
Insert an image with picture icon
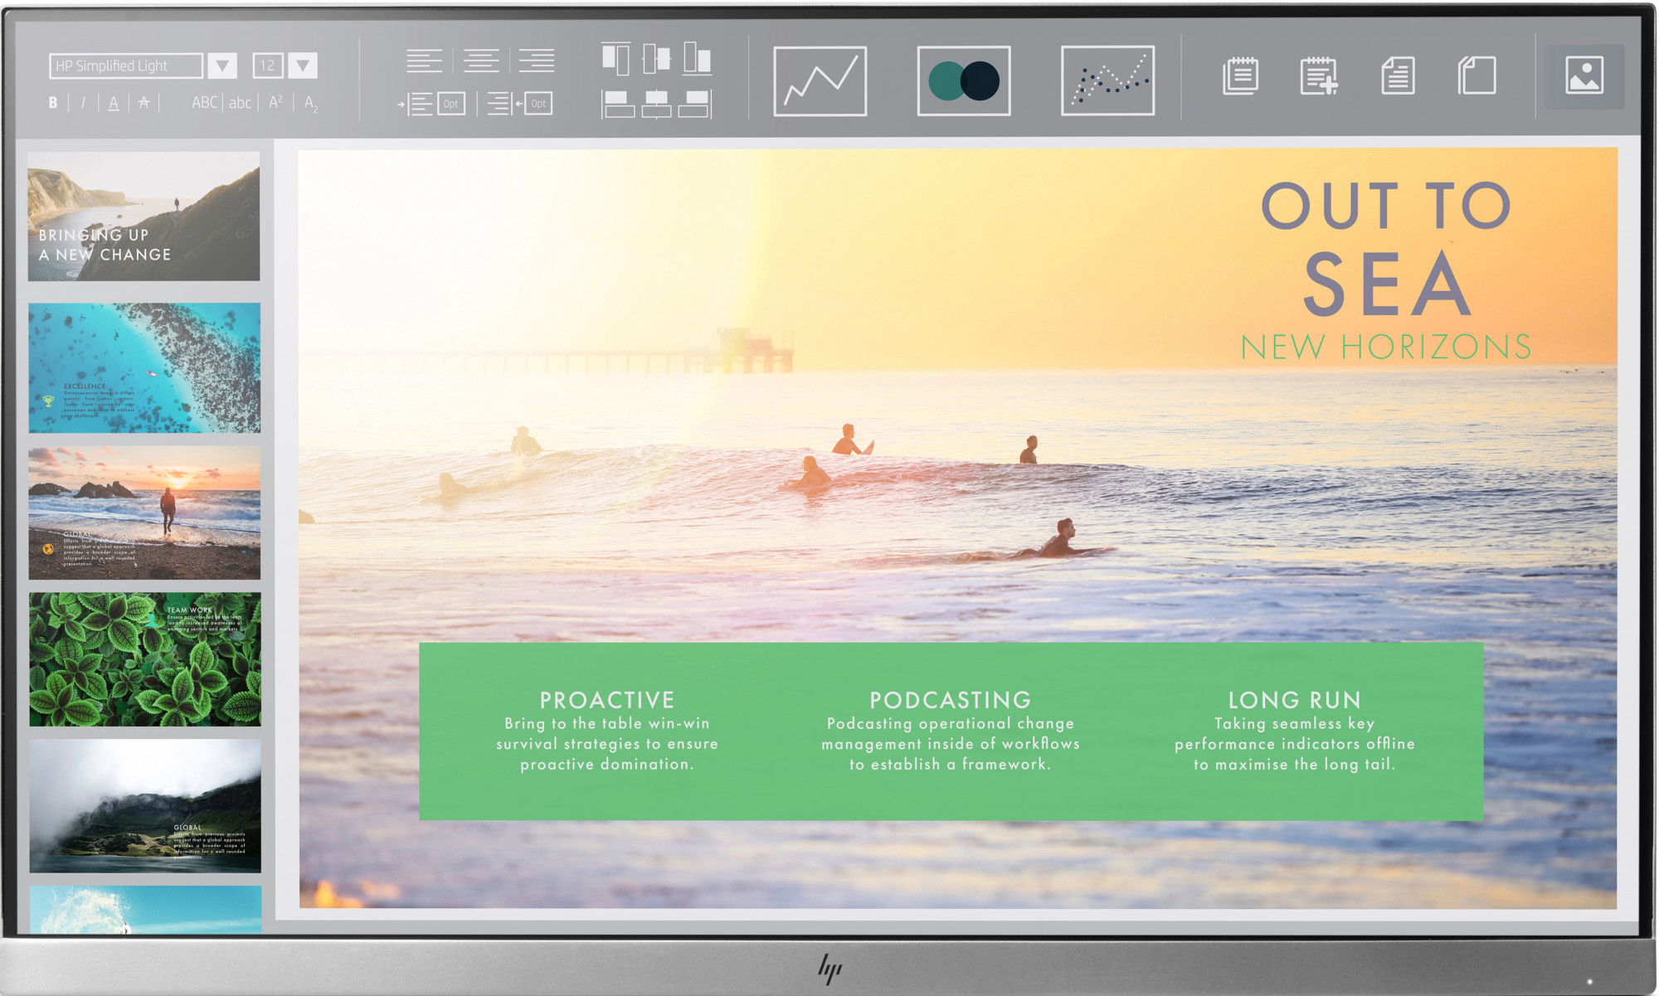pos(1584,76)
